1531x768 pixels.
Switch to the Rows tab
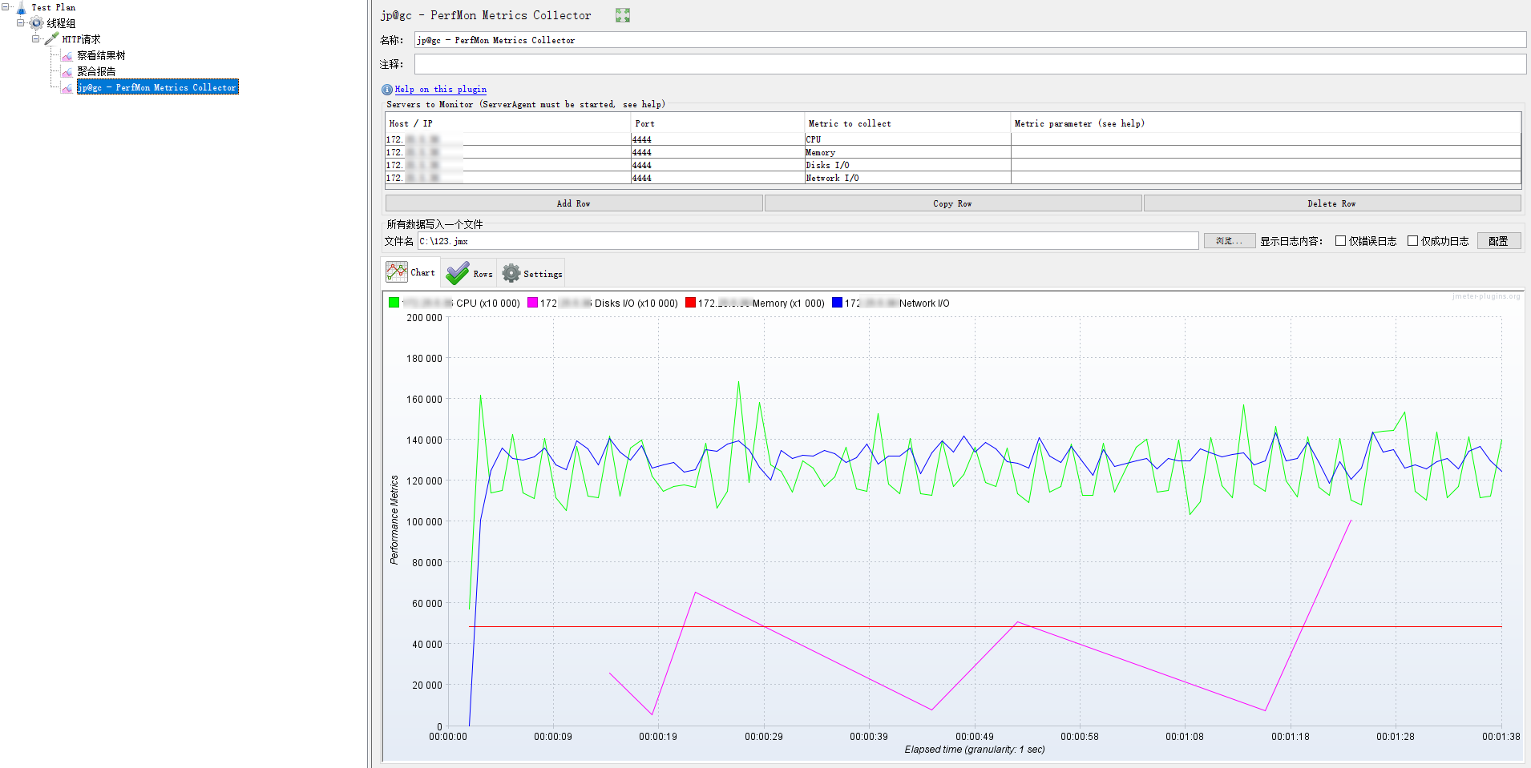tap(470, 273)
